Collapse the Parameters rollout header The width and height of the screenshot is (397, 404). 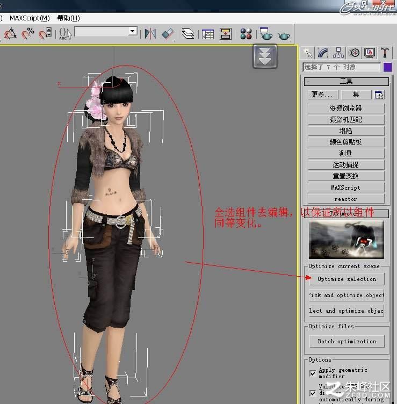346,214
